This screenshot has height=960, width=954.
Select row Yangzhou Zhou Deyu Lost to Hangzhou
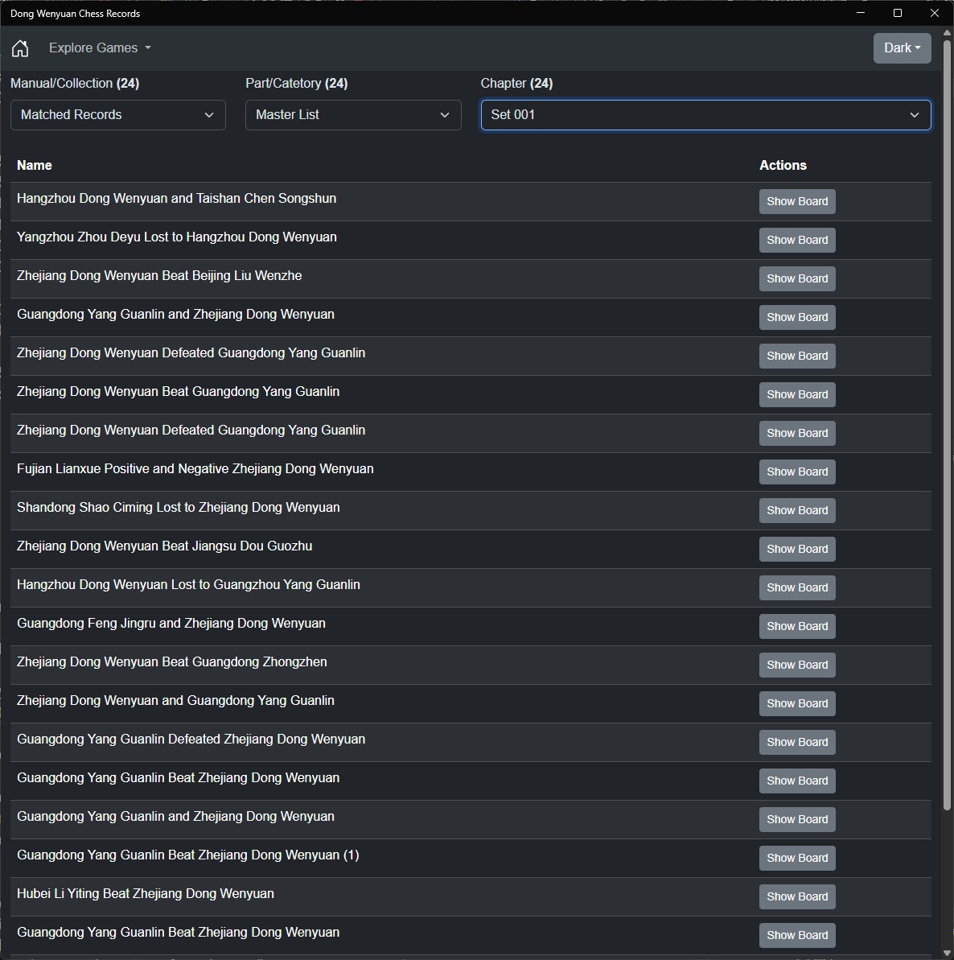[x=471, y=240]
